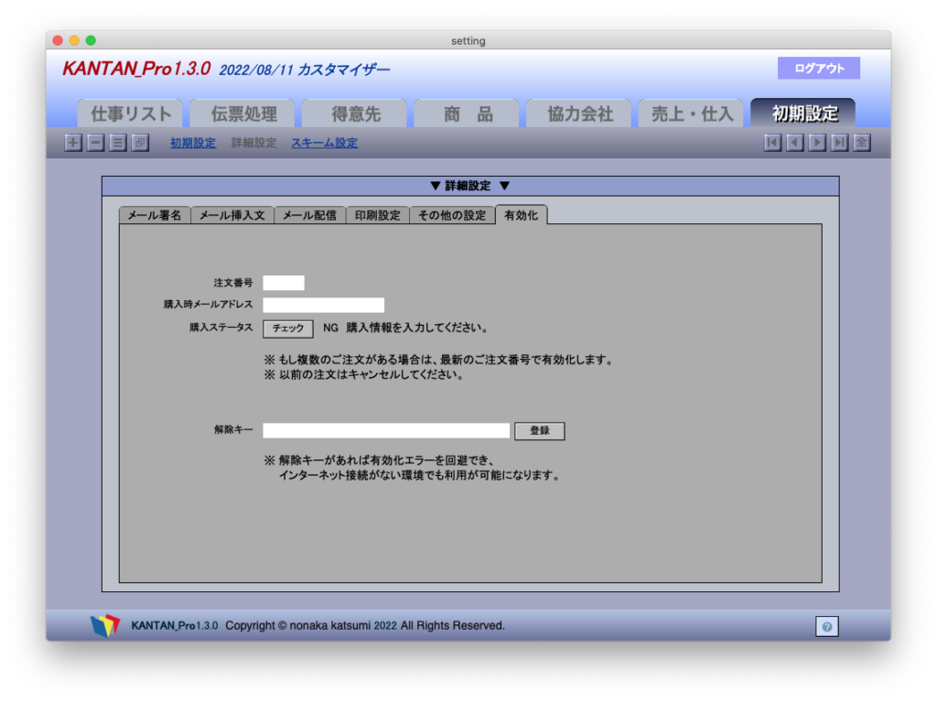Screen dimensions: 937x702
Task: Click the ログアウト button
Action: [819, 68]
